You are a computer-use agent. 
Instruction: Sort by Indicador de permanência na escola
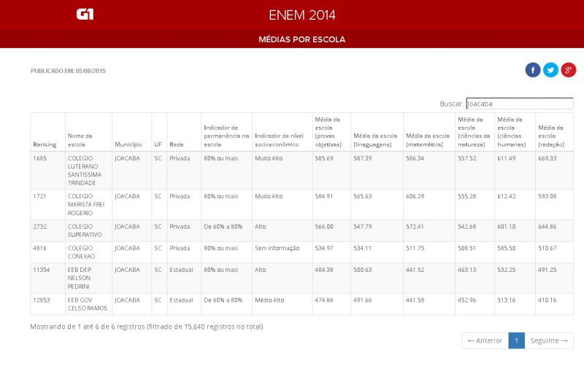(x=226, y=136)
